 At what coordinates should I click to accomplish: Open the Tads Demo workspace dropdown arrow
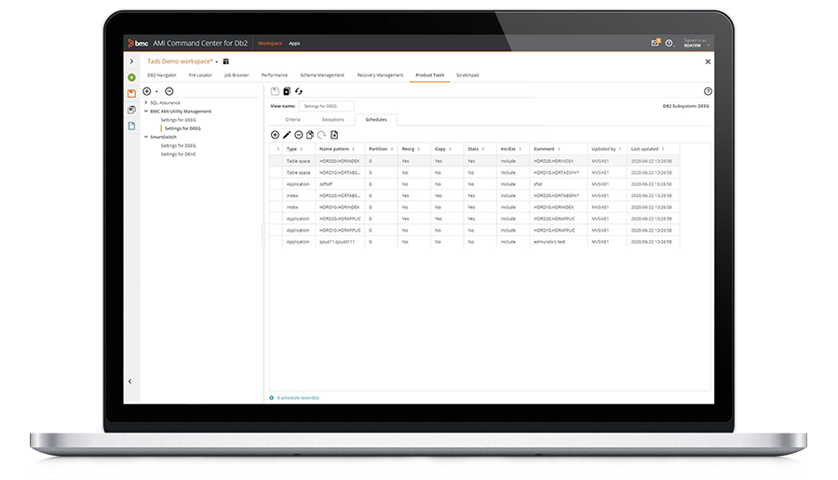pos(217,61)
